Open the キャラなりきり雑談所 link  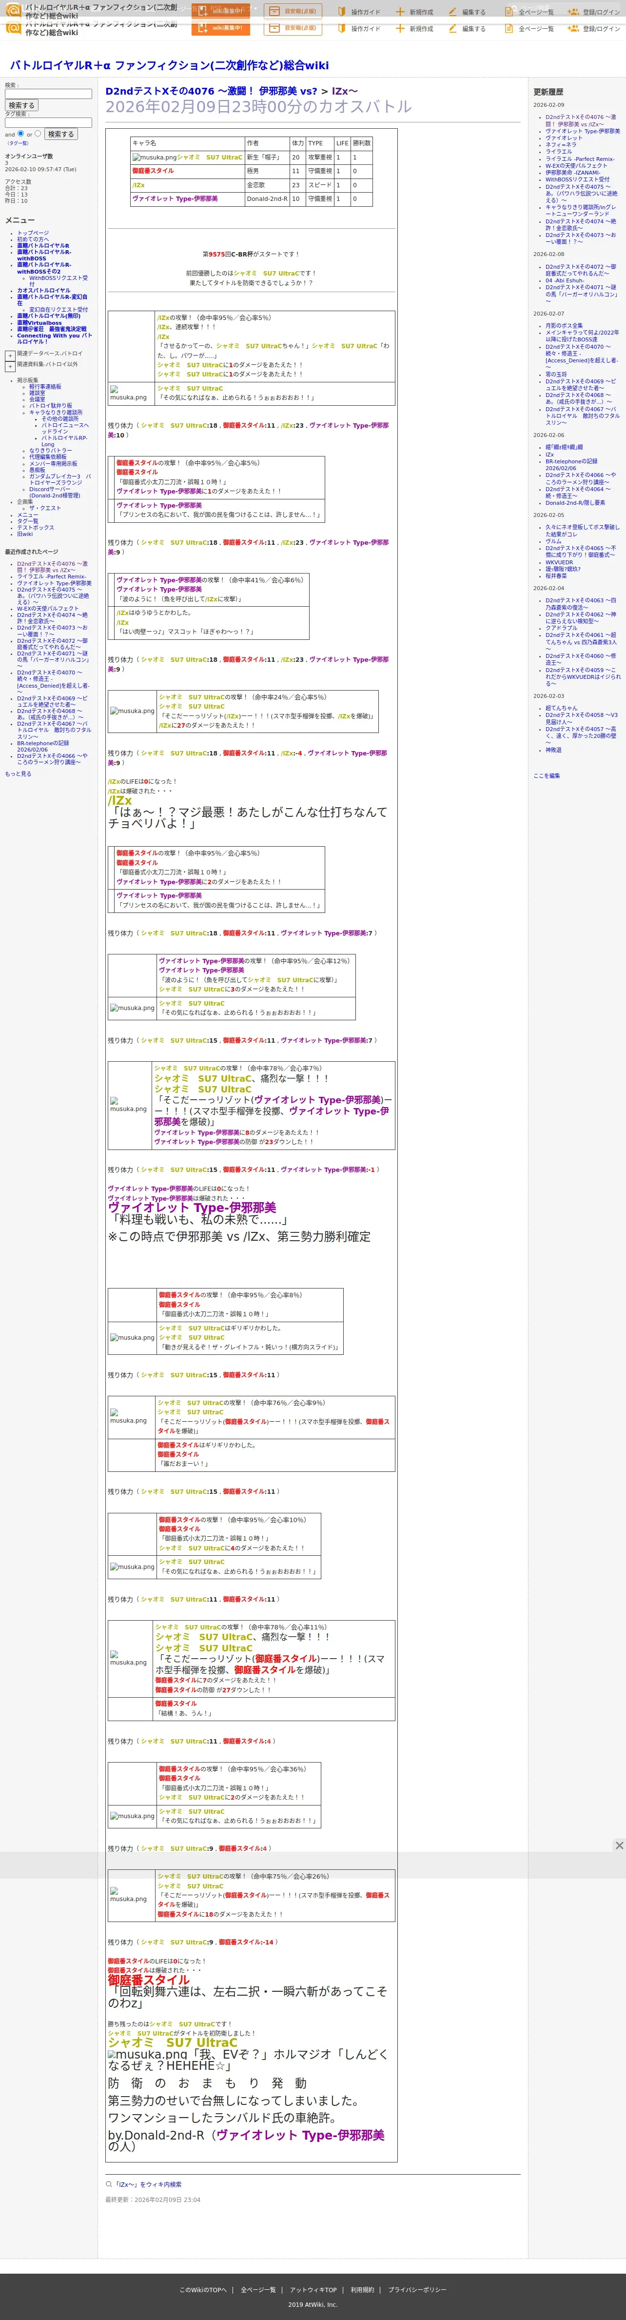(x=56, y=412)
